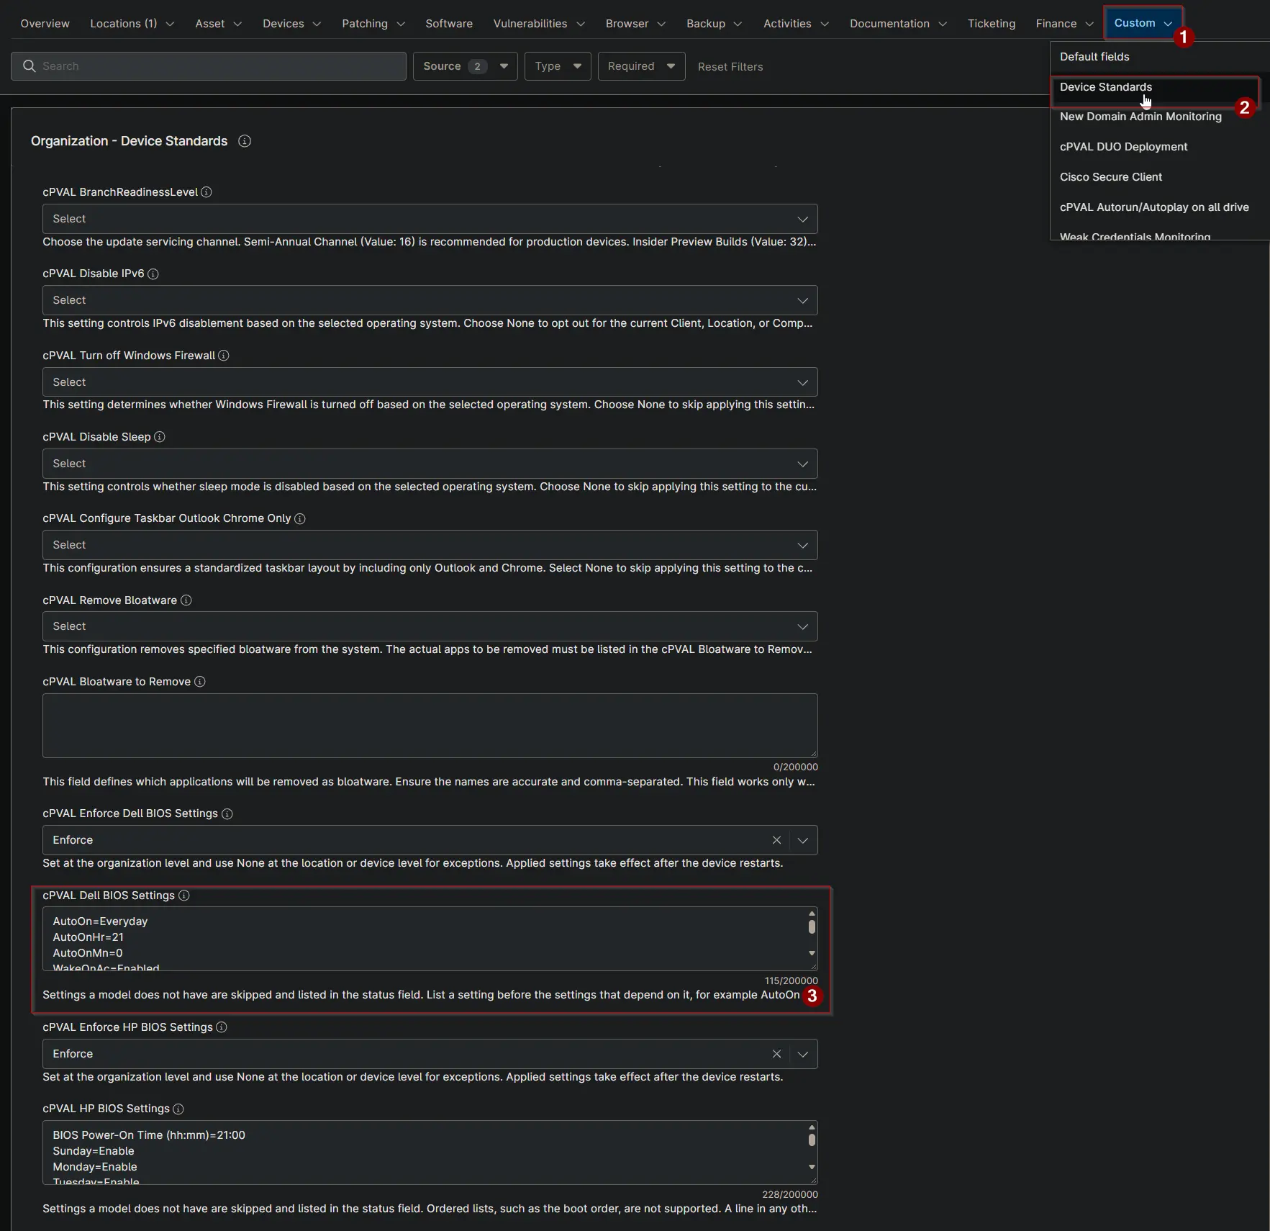The width and height of the screenshot is (1270, 1231).
Task: Clear the Enforce HP BIOS Settings selection
Action: pyautogui.click(x=776, y=1054)
